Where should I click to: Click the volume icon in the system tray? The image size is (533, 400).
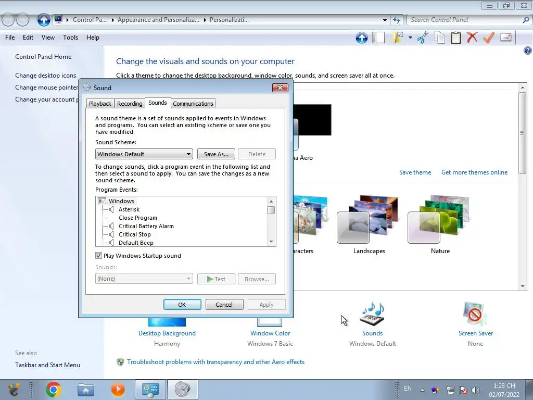click(476, 390)
